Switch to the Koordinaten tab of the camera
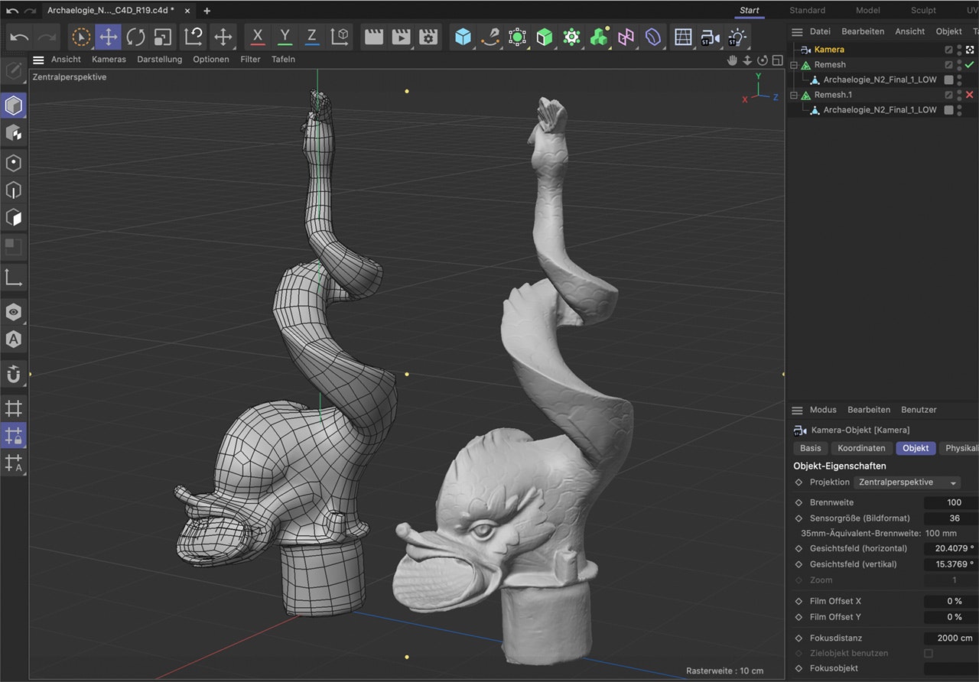979x682 pixels. click(x=861, y=448)
